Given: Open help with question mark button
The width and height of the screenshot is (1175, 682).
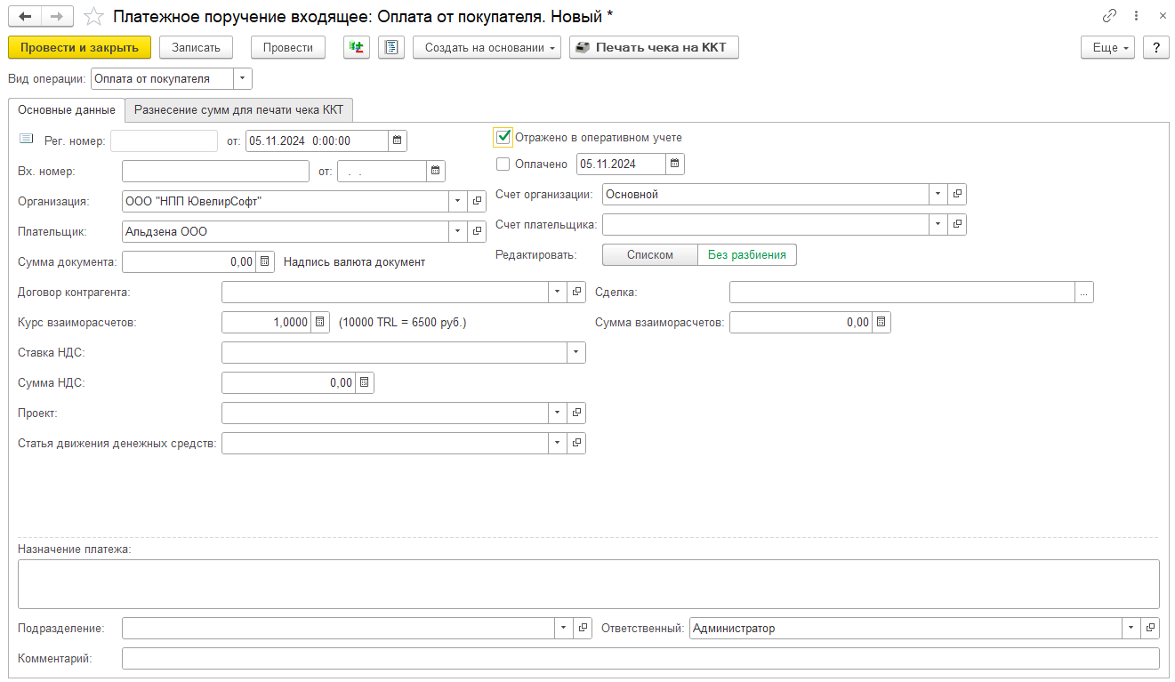Looking at the screenshot, I should point(1156,47).
